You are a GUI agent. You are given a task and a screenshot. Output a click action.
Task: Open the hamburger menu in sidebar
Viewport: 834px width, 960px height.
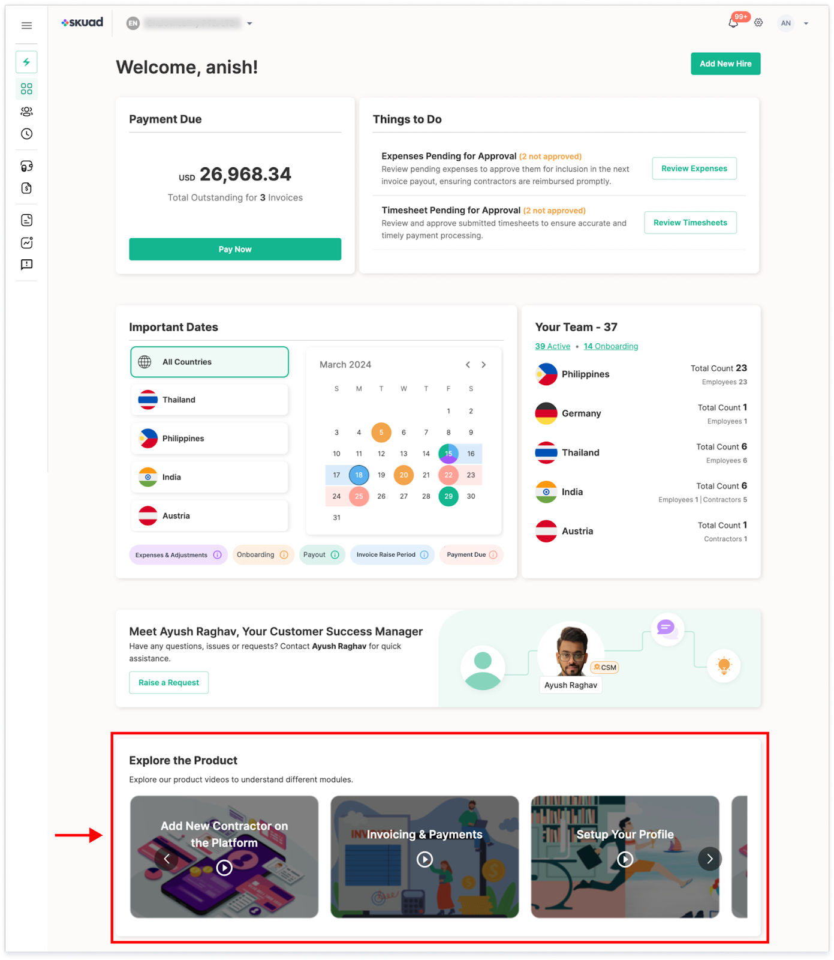coord(26,25)
